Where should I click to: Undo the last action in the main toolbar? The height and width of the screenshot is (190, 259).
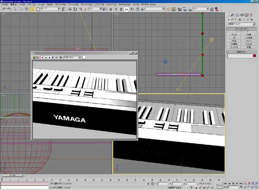[x=4, y=9]
